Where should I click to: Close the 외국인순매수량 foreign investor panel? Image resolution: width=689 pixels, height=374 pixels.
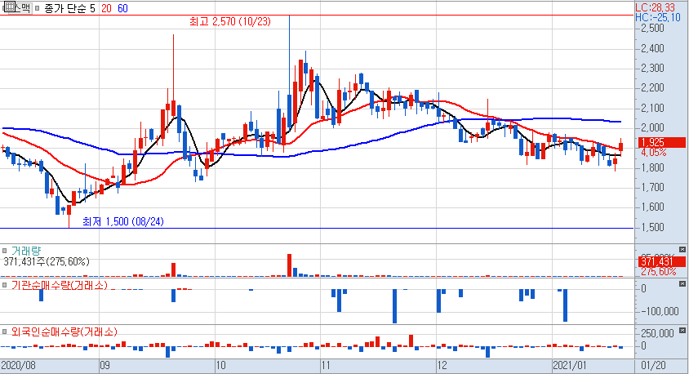682,330
